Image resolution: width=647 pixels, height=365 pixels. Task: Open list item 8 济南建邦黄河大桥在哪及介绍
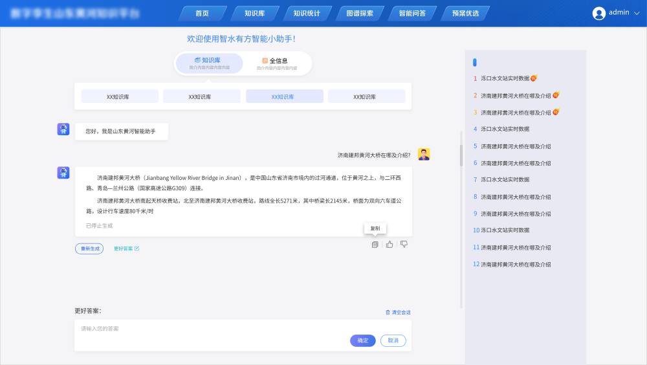(x=516, y=197)
